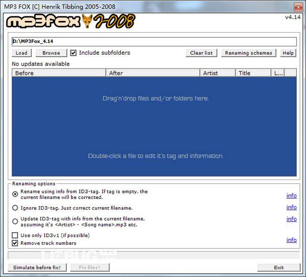Click the truncated L... column header
Screen dimensions: 306x277
coord(278,73)
